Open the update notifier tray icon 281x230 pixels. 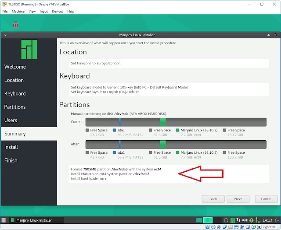251,220
